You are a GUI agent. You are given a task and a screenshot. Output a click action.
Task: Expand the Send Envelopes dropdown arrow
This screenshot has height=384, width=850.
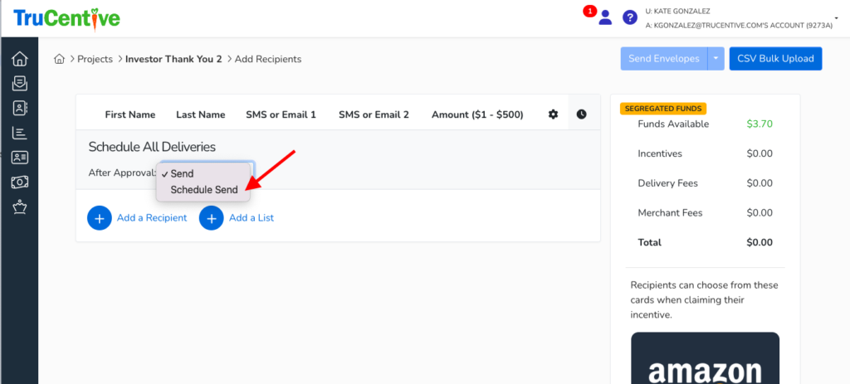716,59
